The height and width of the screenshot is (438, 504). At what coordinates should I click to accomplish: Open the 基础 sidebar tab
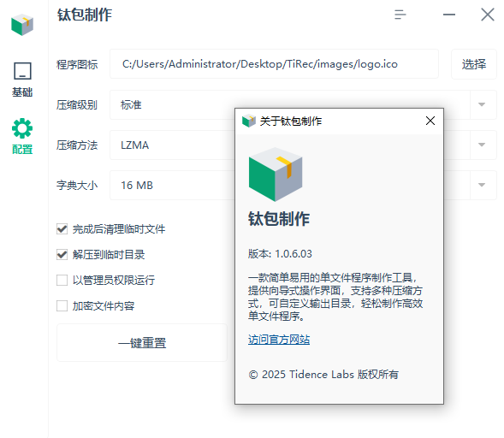point(22,80)
